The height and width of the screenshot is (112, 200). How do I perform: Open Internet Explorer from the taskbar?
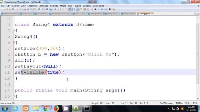click(15, 109)
